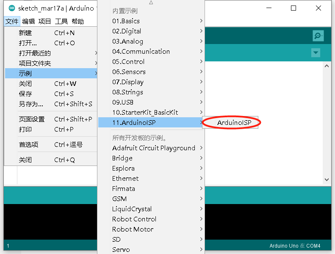Screen dimensions: 335x254
Task: Open the tab dropdown arrow button
Action: (x=316, y=52)
